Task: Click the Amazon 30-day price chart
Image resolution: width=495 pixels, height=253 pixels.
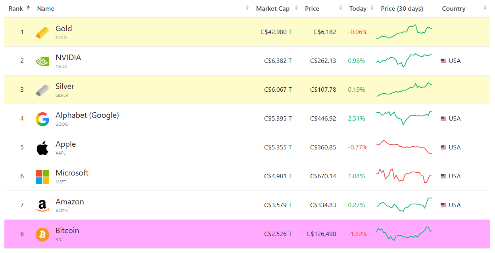Action: (x=404, y=204)
